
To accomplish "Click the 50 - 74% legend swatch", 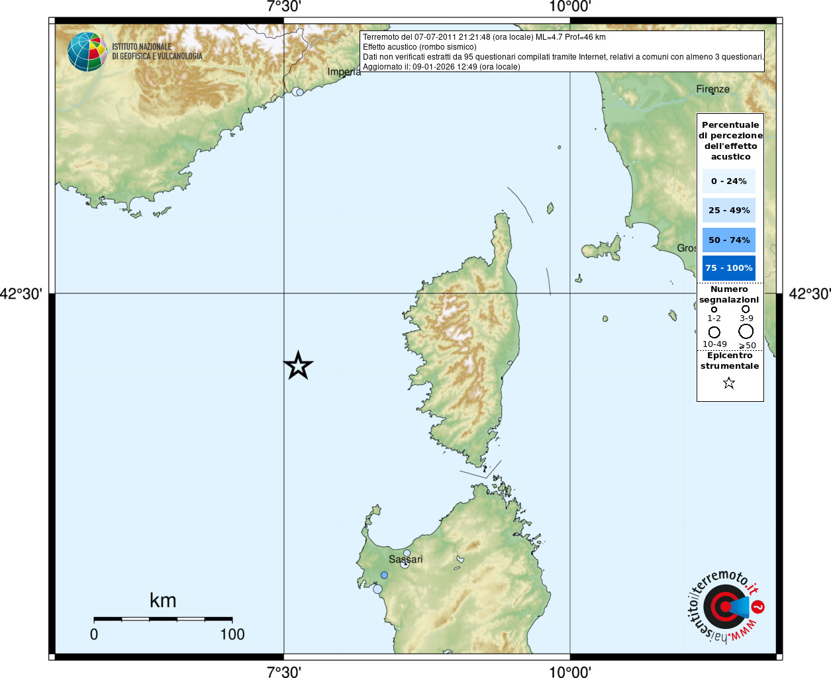I will [728, 240].
